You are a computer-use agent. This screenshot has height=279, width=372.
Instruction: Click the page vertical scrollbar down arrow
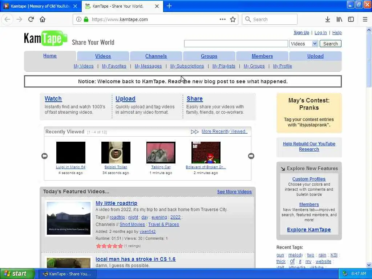pos(369,265)
